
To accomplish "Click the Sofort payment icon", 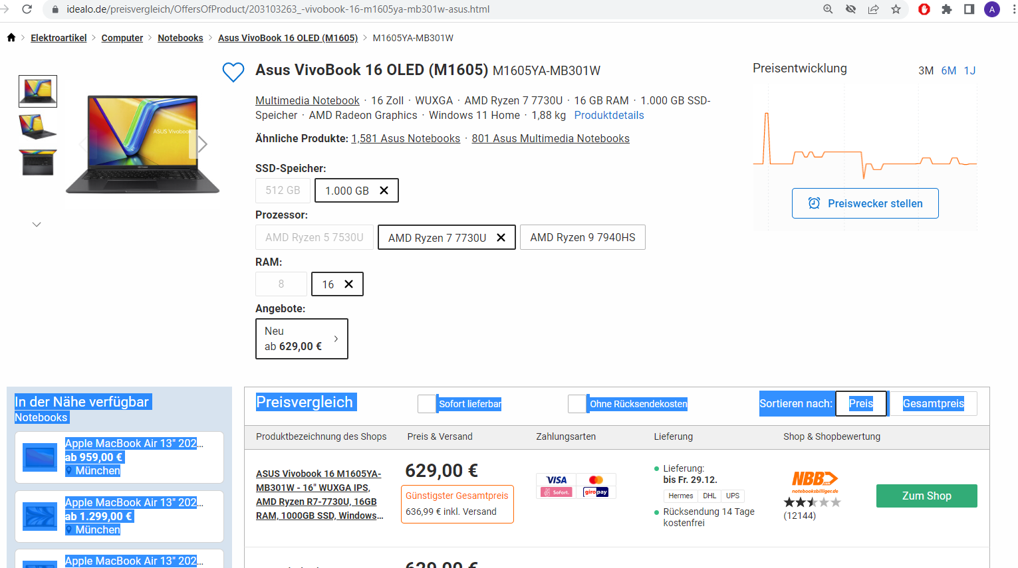I will coord(556,492).
